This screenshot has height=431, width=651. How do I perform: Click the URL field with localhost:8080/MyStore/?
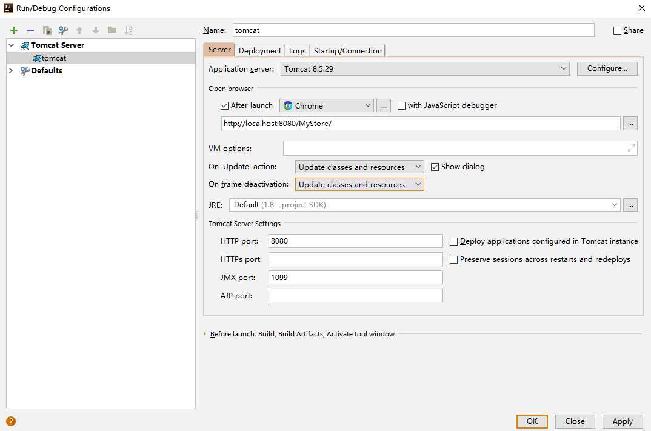421,123
